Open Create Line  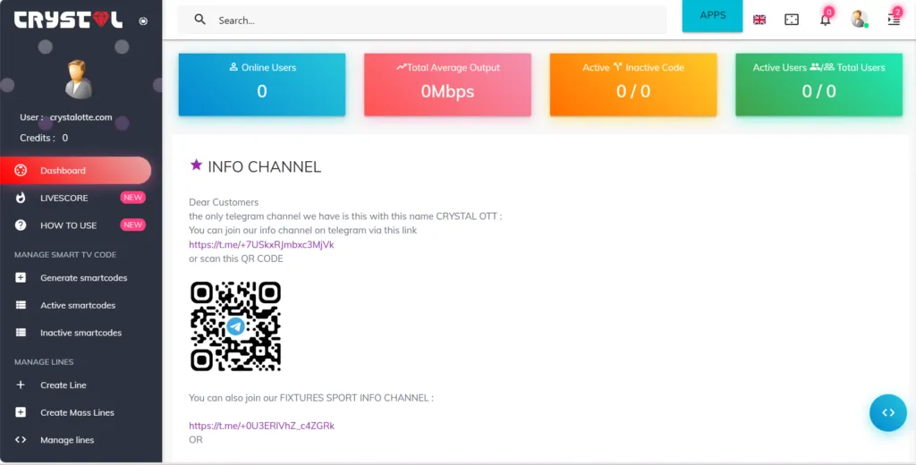pyautogui.click(x=75, y=385)
